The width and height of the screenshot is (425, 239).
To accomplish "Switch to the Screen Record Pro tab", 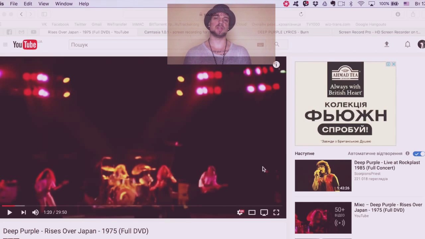I will (380, 32).
